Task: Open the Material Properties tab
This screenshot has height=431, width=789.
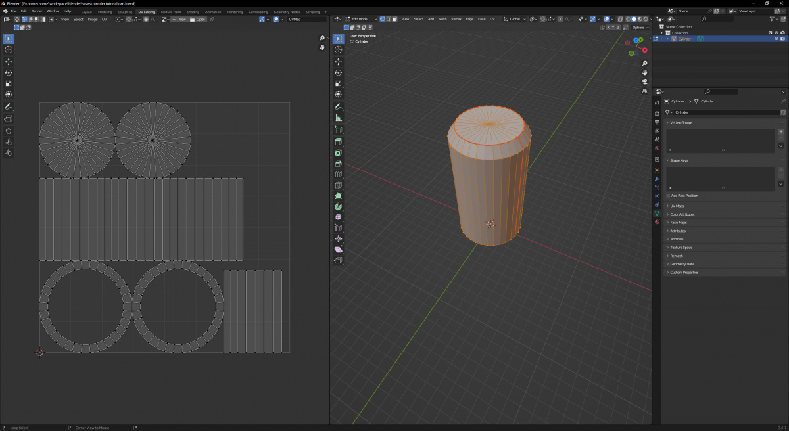Action: (657, 222)
